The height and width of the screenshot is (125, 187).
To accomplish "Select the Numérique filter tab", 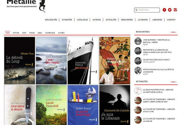I will click(50, 33).
